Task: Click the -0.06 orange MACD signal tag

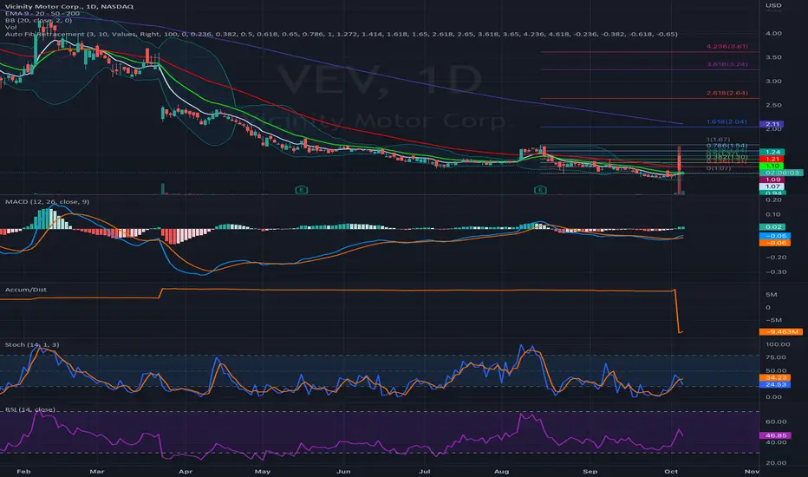Action: click(775, 243)
